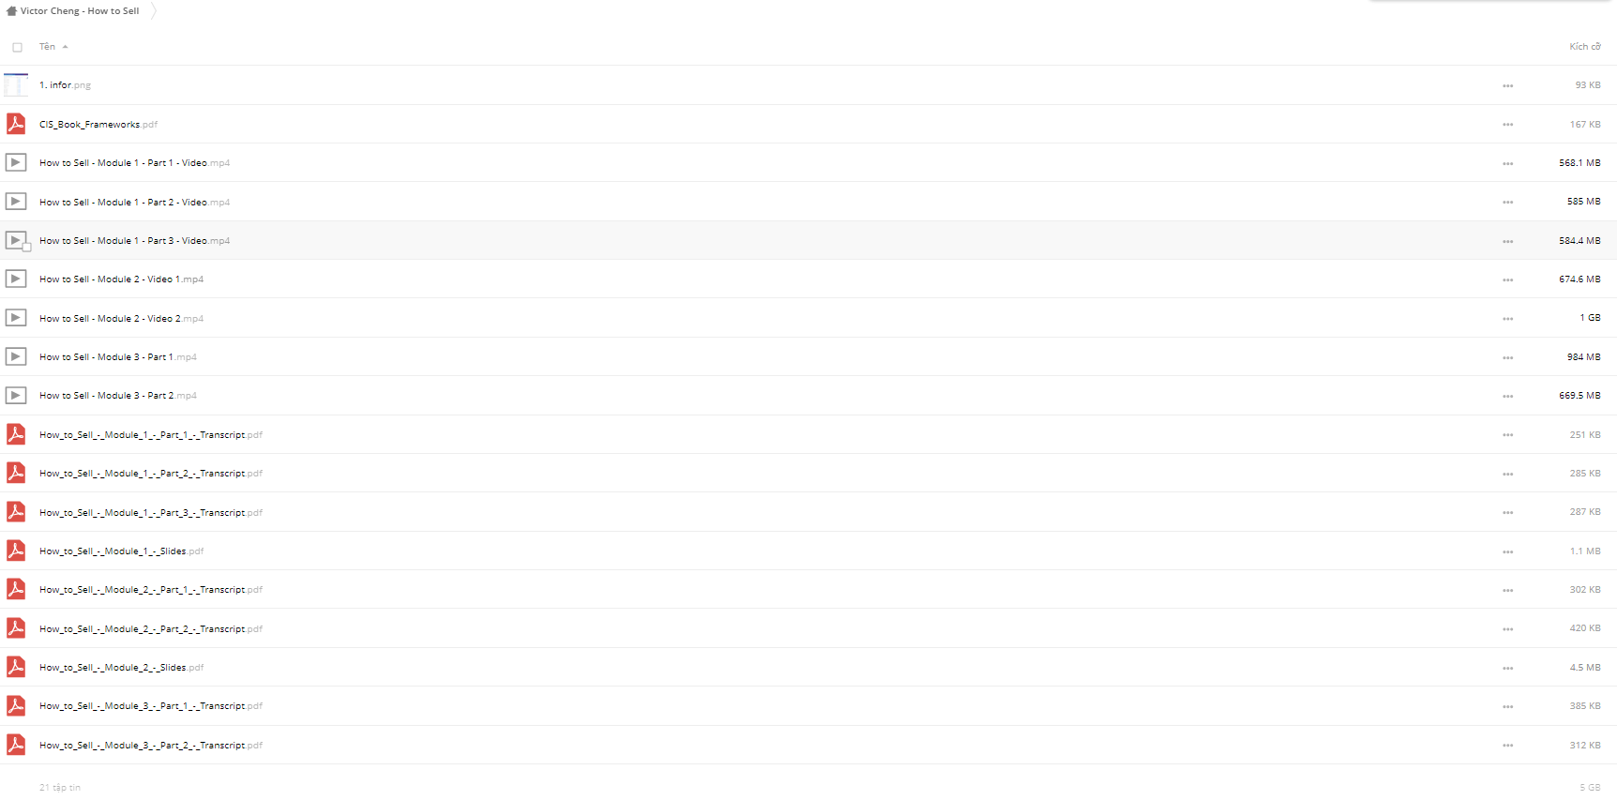Check the checkbox on Module 1 Part 3 video
1617x800 pixels.
coord(27,248)
